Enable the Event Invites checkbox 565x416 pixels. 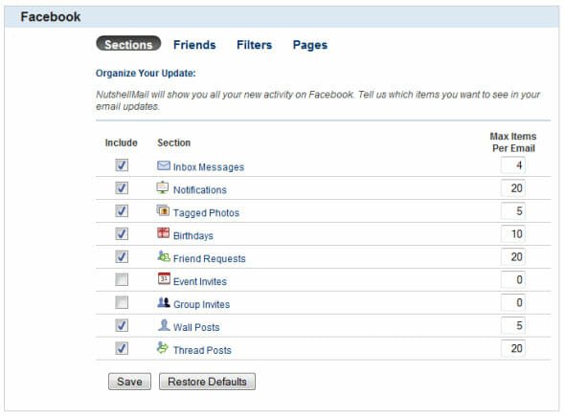point(122,279)
